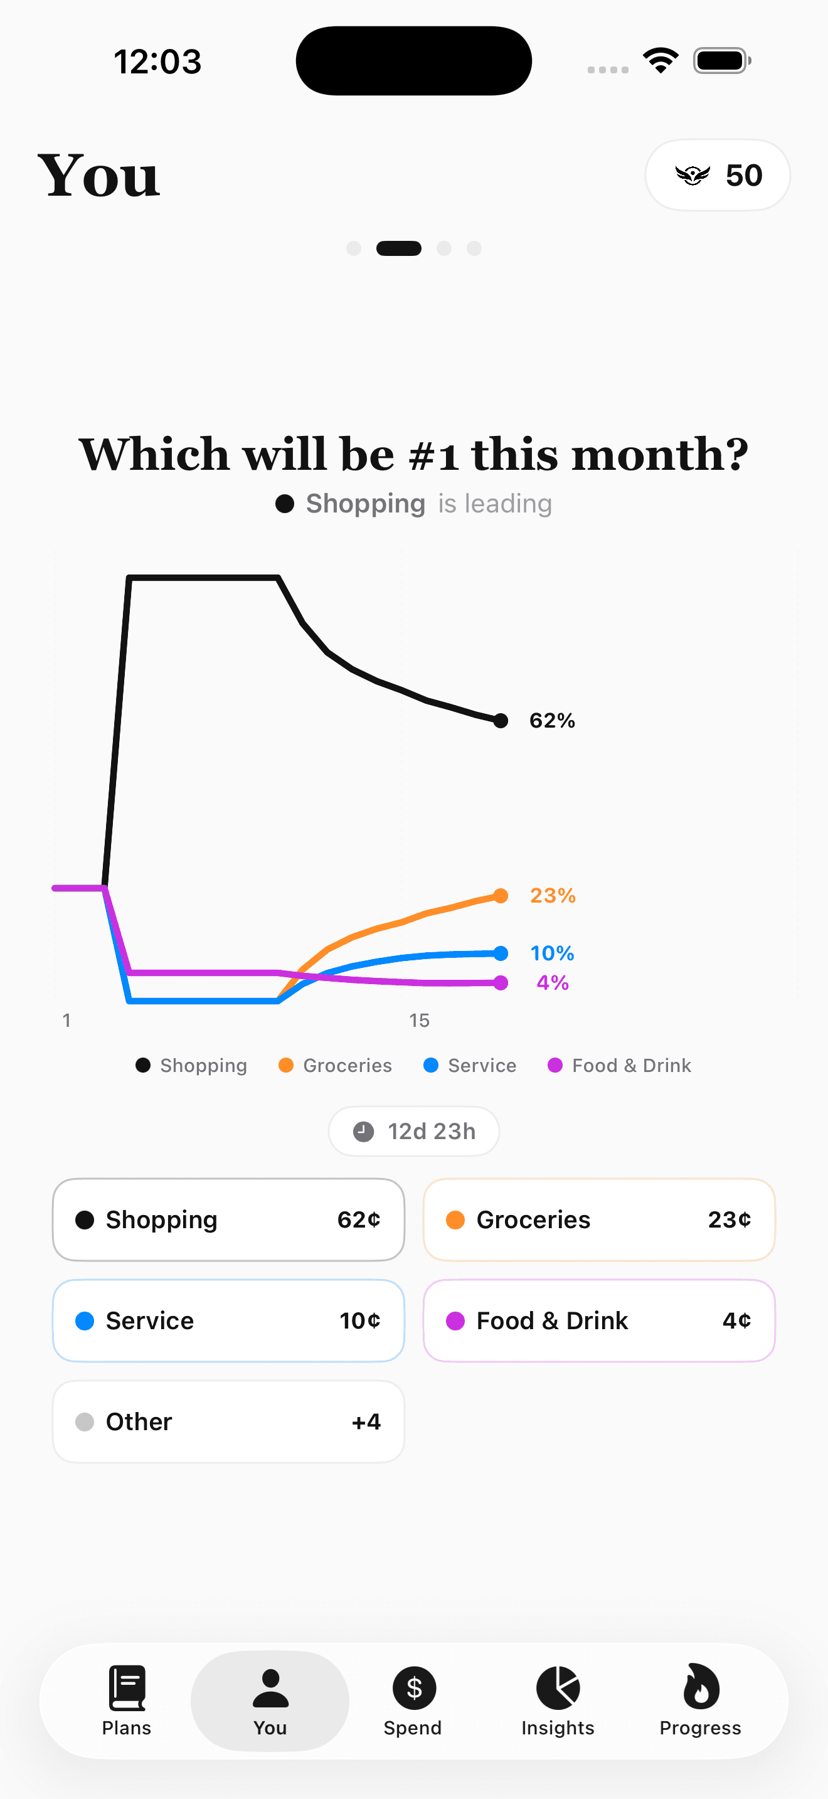This screenshot has width=828, height=1799.
Task: Tap the Shopping 62% chart endpoint
Action: coord(501,721)
